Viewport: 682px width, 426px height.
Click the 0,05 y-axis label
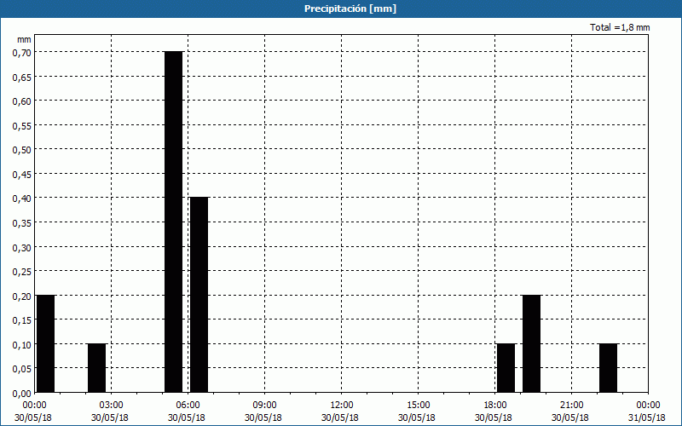point(22,370)
